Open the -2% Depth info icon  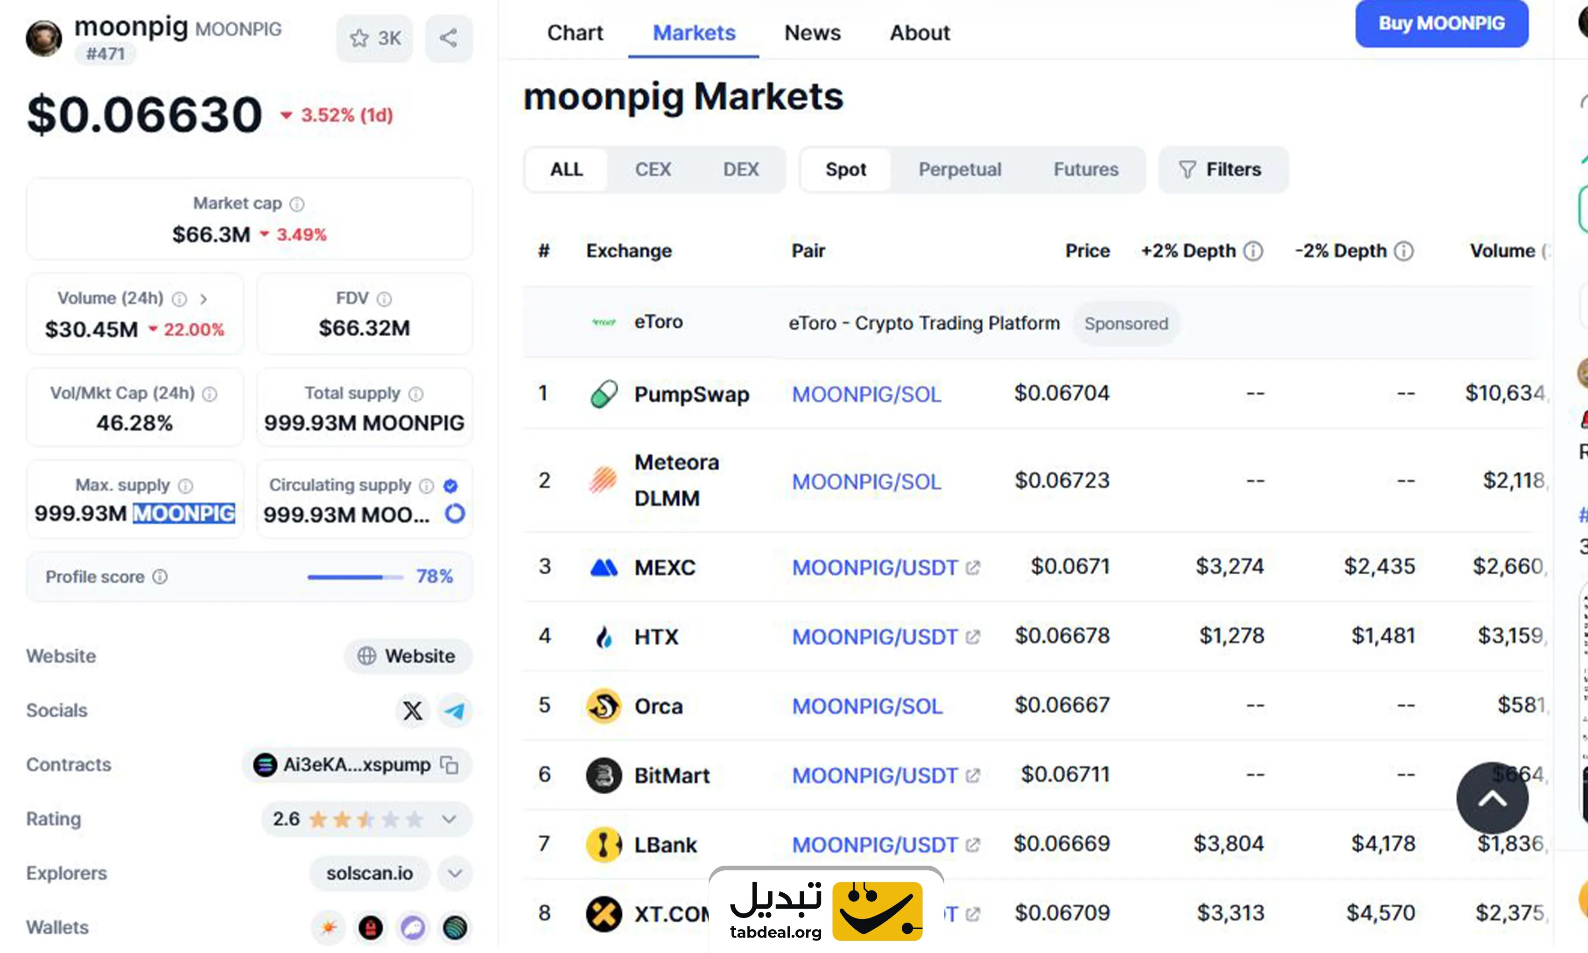coord(1404,251)
